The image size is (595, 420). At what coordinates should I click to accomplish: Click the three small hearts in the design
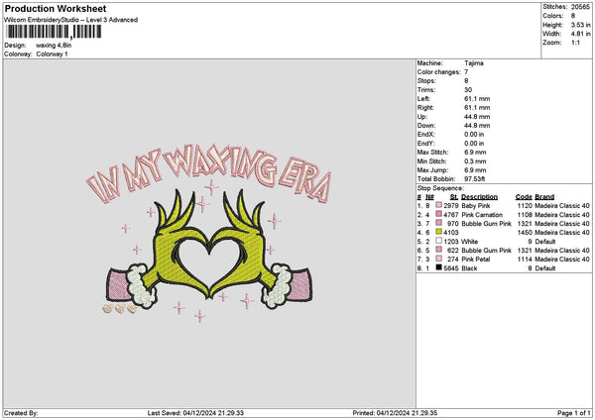coord(120,308)
